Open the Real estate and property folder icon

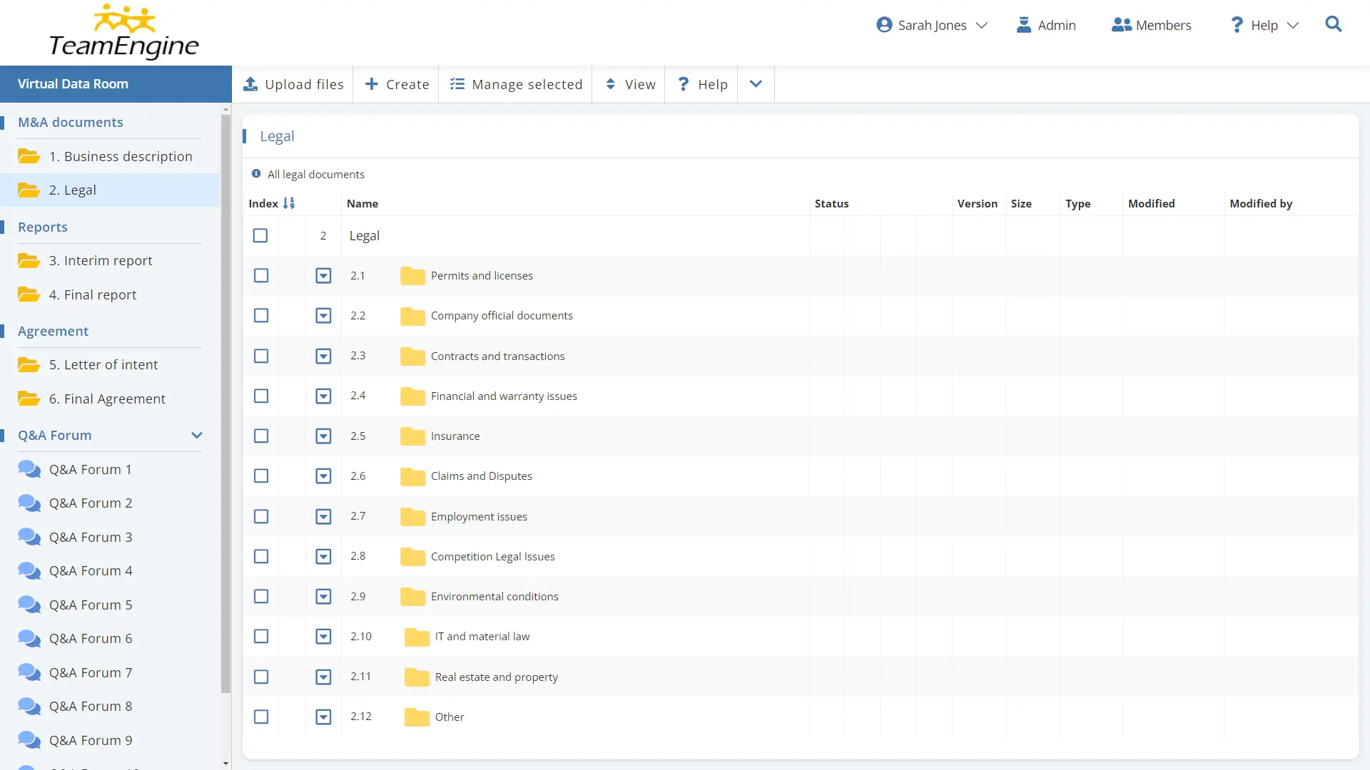coord(417,677)
